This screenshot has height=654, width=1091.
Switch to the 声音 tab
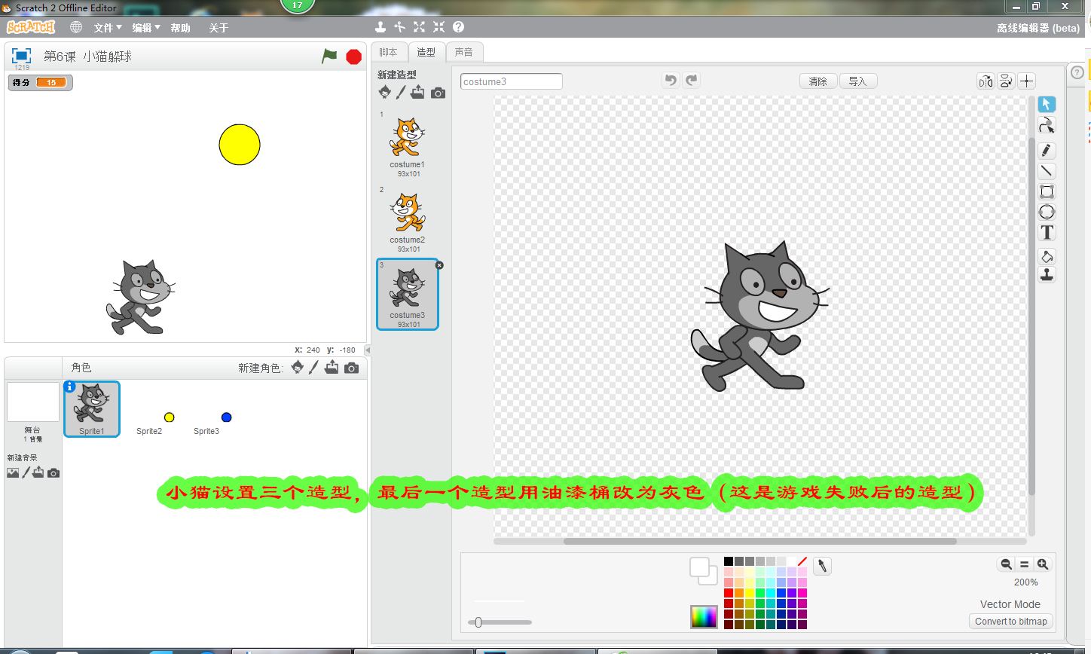pos(464,52)
